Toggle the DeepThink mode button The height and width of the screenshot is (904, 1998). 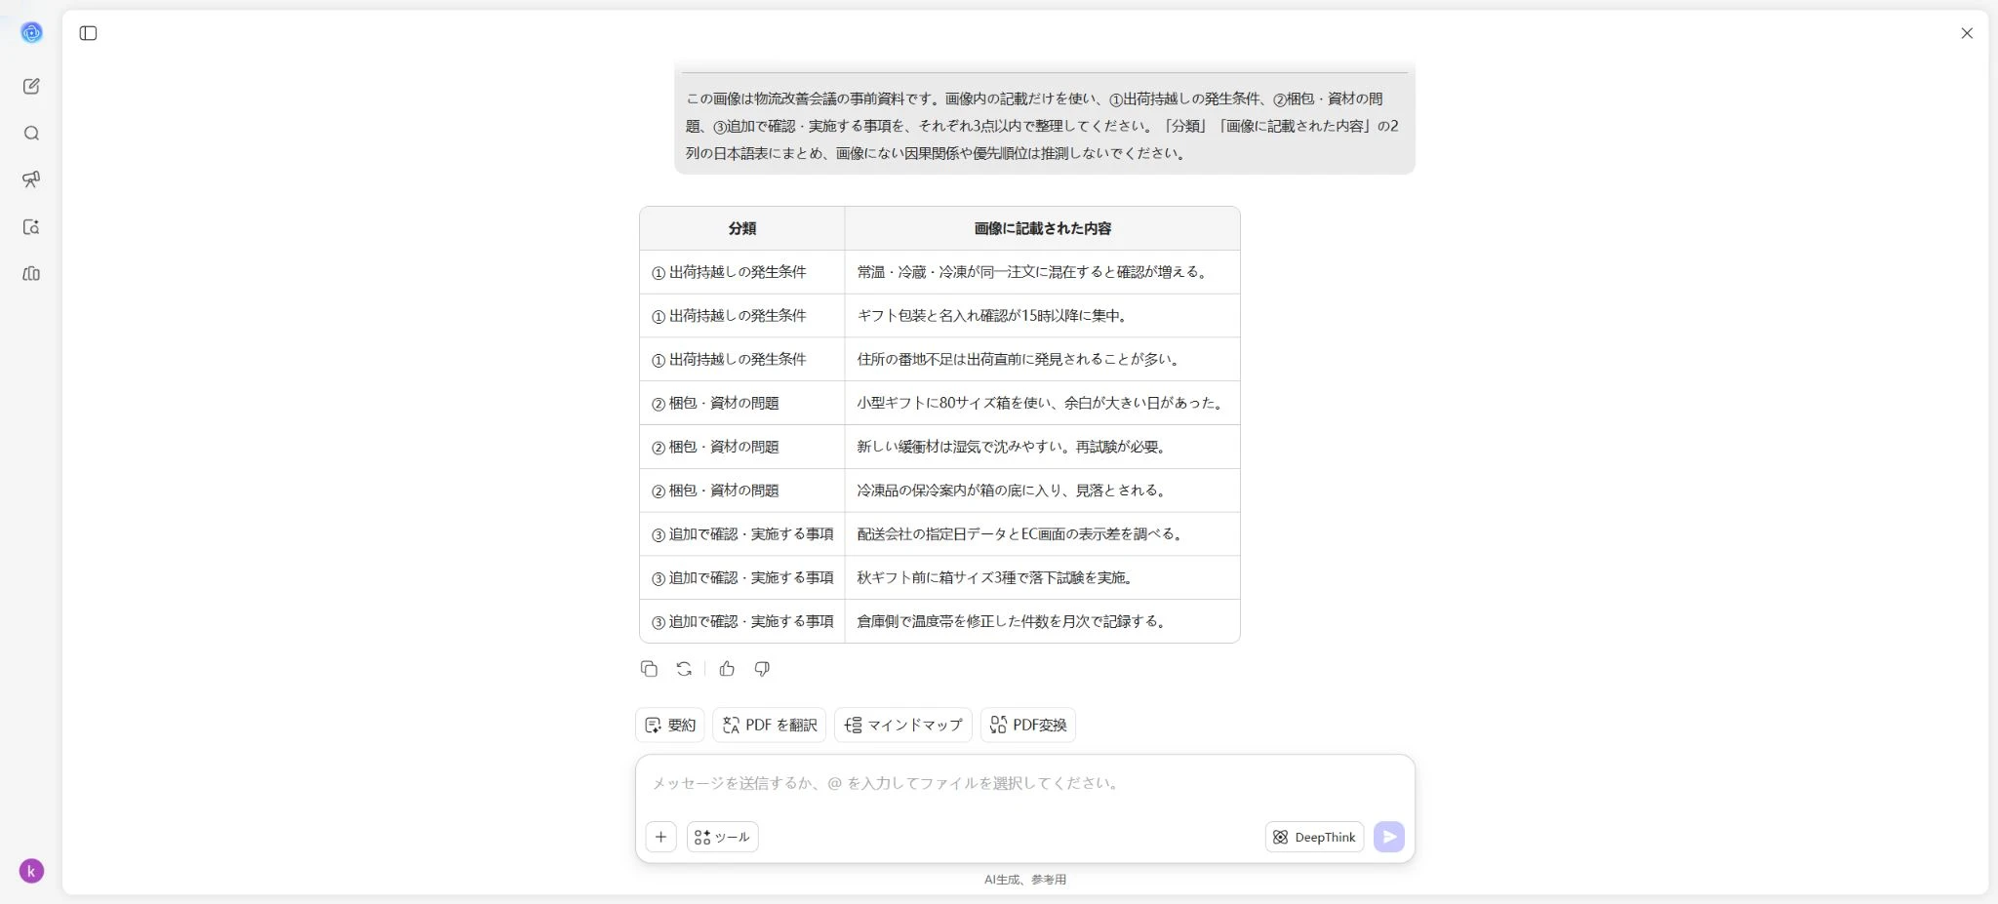pyautogui.click(x=1315, y=837)
